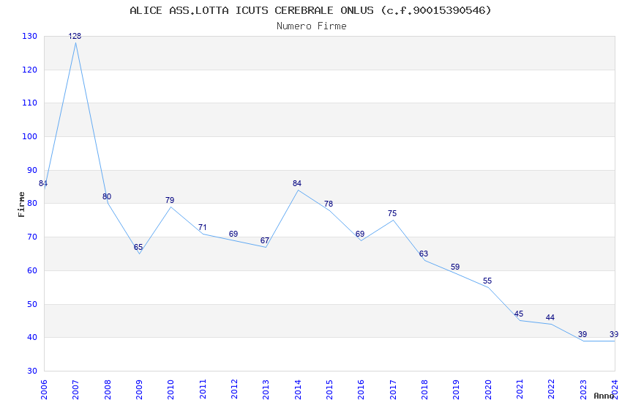Click the y-axis value 130

(30, 36)
